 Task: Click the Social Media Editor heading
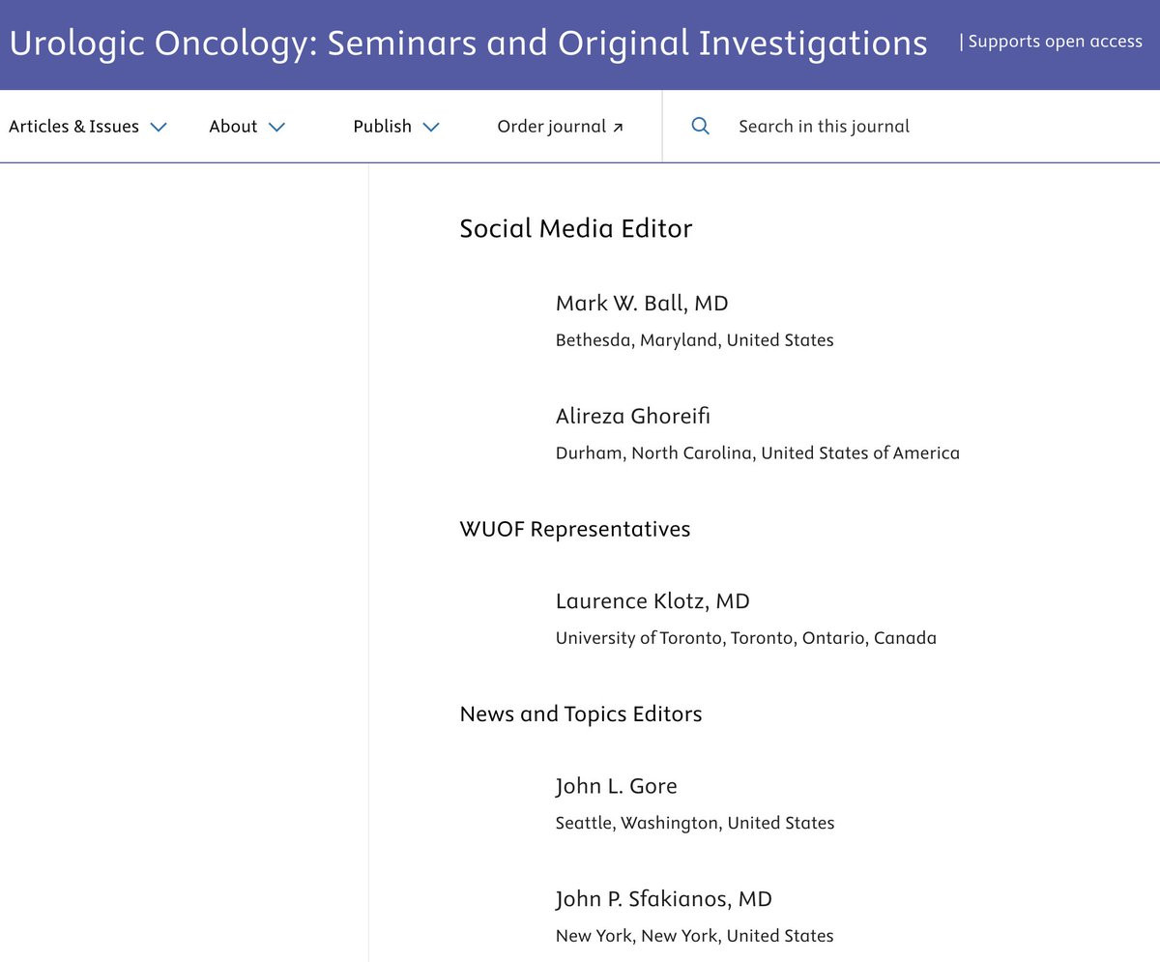click(576, 229)
